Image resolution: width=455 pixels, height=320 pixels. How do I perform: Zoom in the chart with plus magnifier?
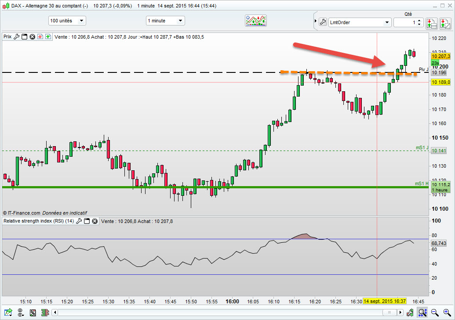click(447, 313)
